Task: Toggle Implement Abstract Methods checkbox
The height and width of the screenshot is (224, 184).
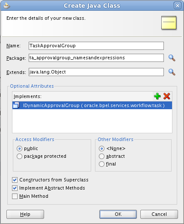Action: pyautogui.click(x=15, y=188)
